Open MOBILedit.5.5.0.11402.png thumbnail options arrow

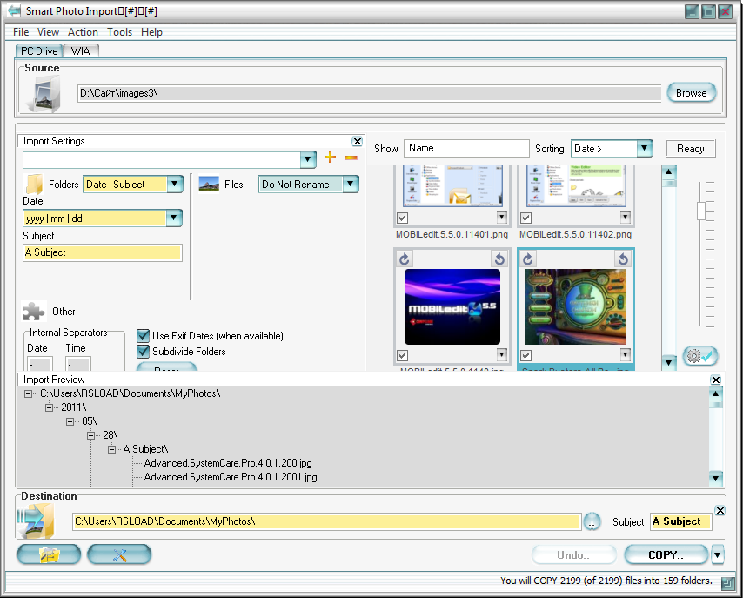tap(626, 218)
